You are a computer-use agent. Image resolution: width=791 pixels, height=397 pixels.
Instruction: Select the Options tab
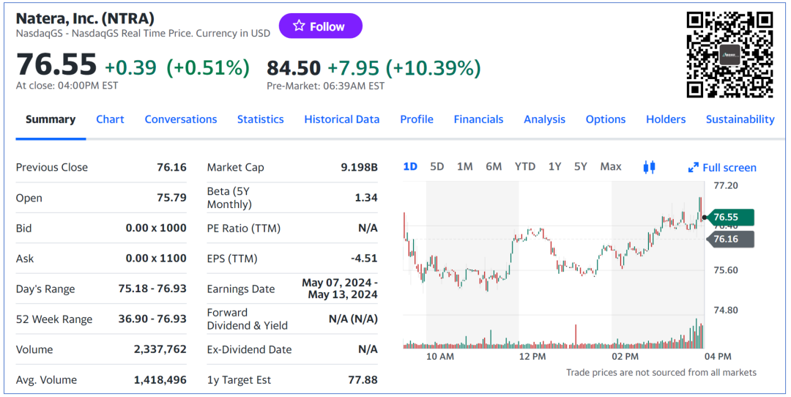click(x=606, y=119)
